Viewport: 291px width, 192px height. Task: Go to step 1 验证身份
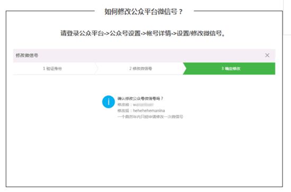tap(52, 68)
